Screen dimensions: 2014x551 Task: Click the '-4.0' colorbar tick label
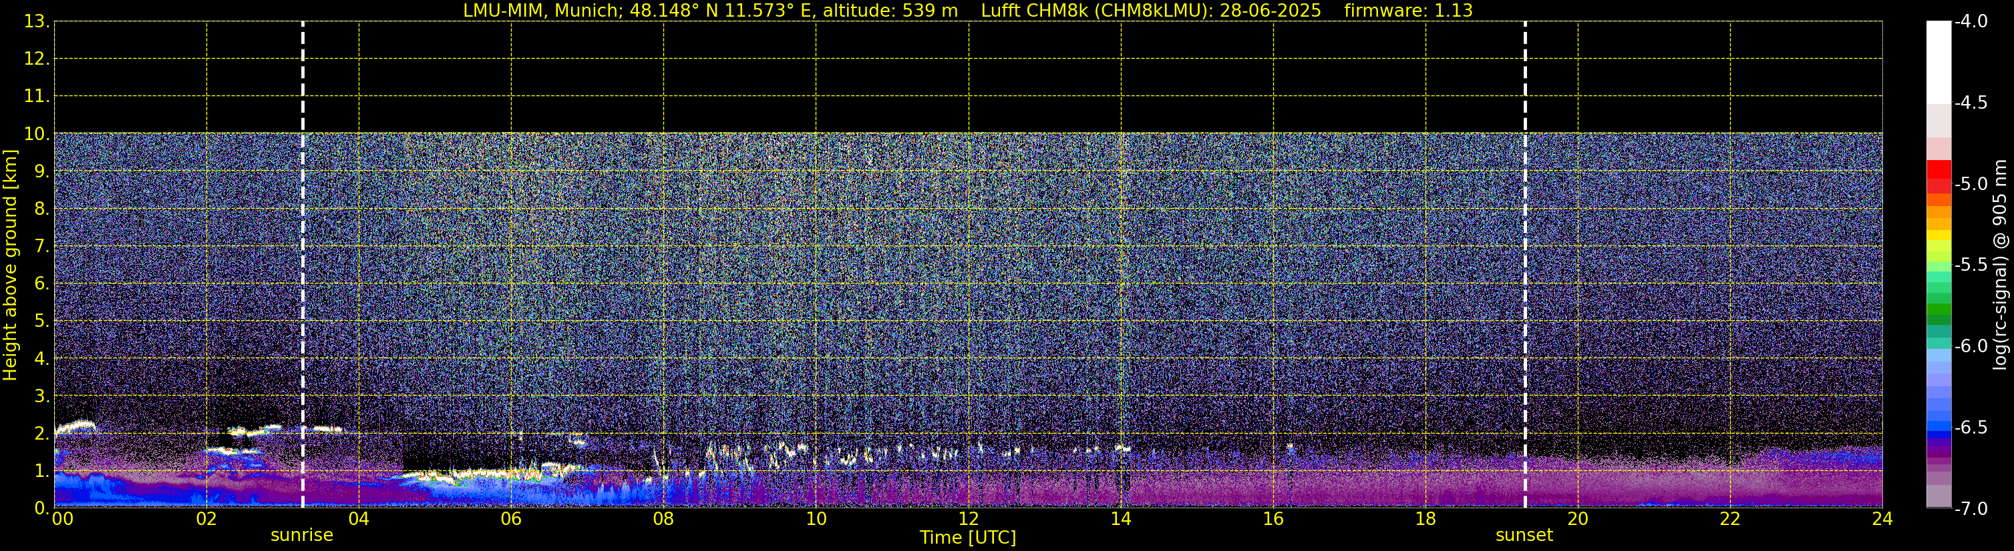pos(1971,22)
